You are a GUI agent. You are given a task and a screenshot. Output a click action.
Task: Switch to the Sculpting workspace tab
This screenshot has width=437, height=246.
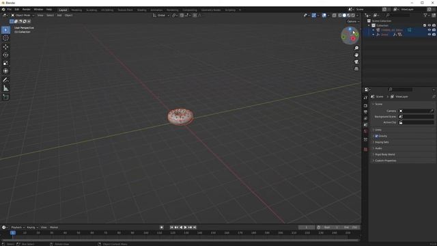click(91, 10)
